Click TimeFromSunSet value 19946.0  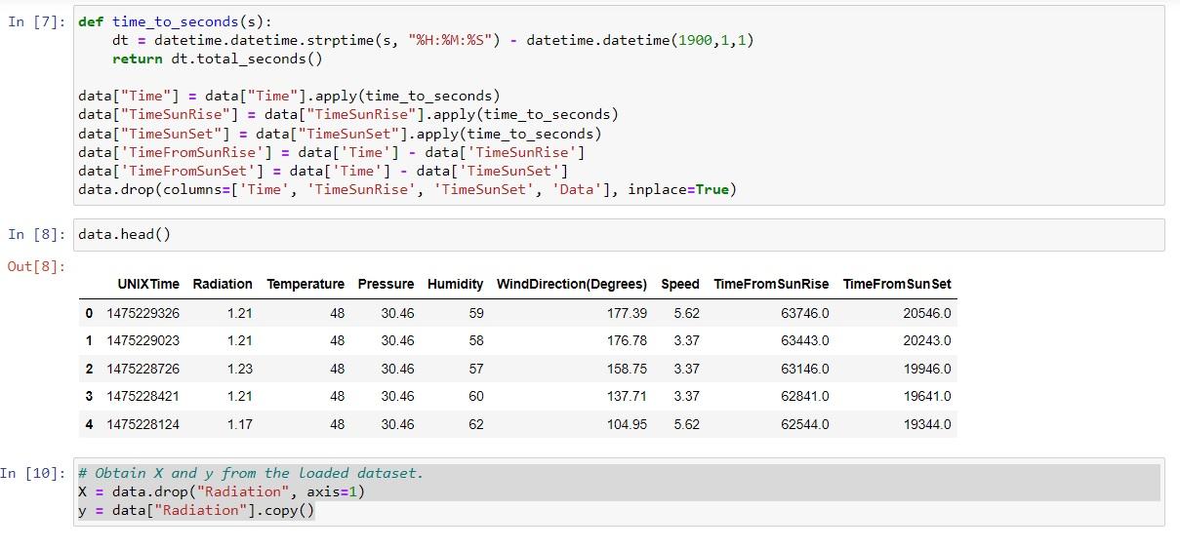(x=927, y=369)
